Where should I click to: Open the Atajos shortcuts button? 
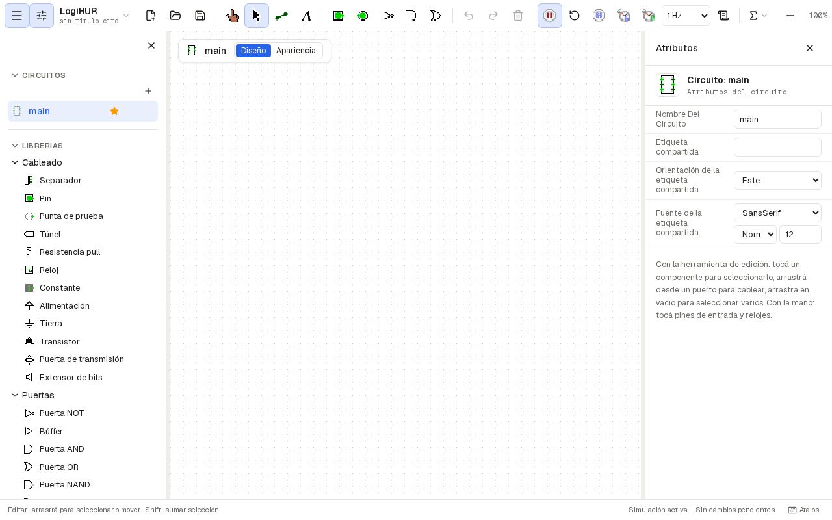803,510
